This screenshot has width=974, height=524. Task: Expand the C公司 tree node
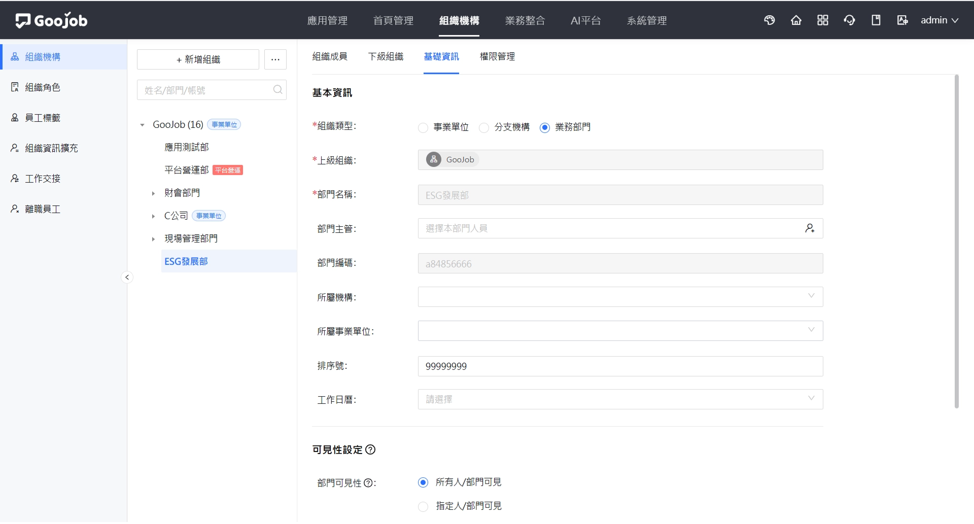(153, 216)
